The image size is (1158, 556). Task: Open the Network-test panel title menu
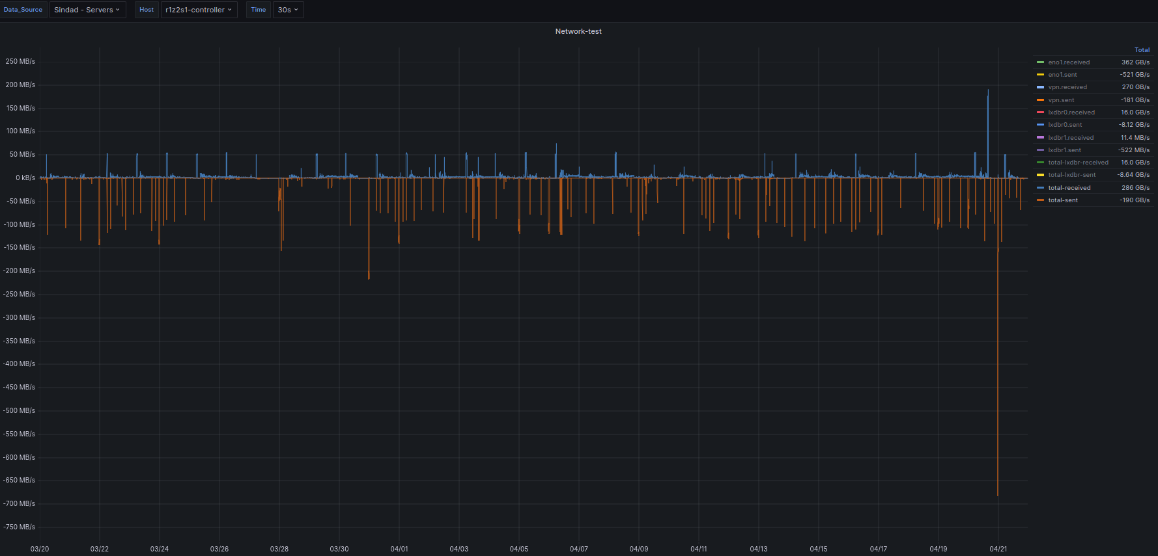578,31
